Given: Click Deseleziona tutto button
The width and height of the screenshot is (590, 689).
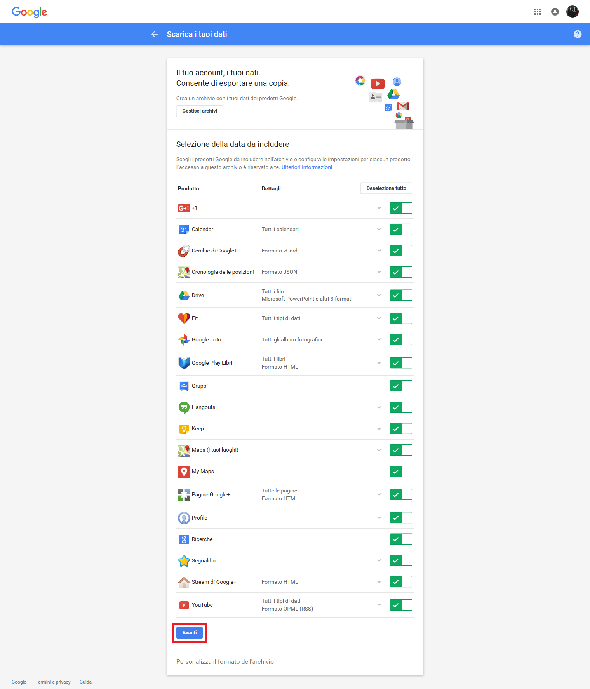Looking at the screenshot, I should coord(386,188).
